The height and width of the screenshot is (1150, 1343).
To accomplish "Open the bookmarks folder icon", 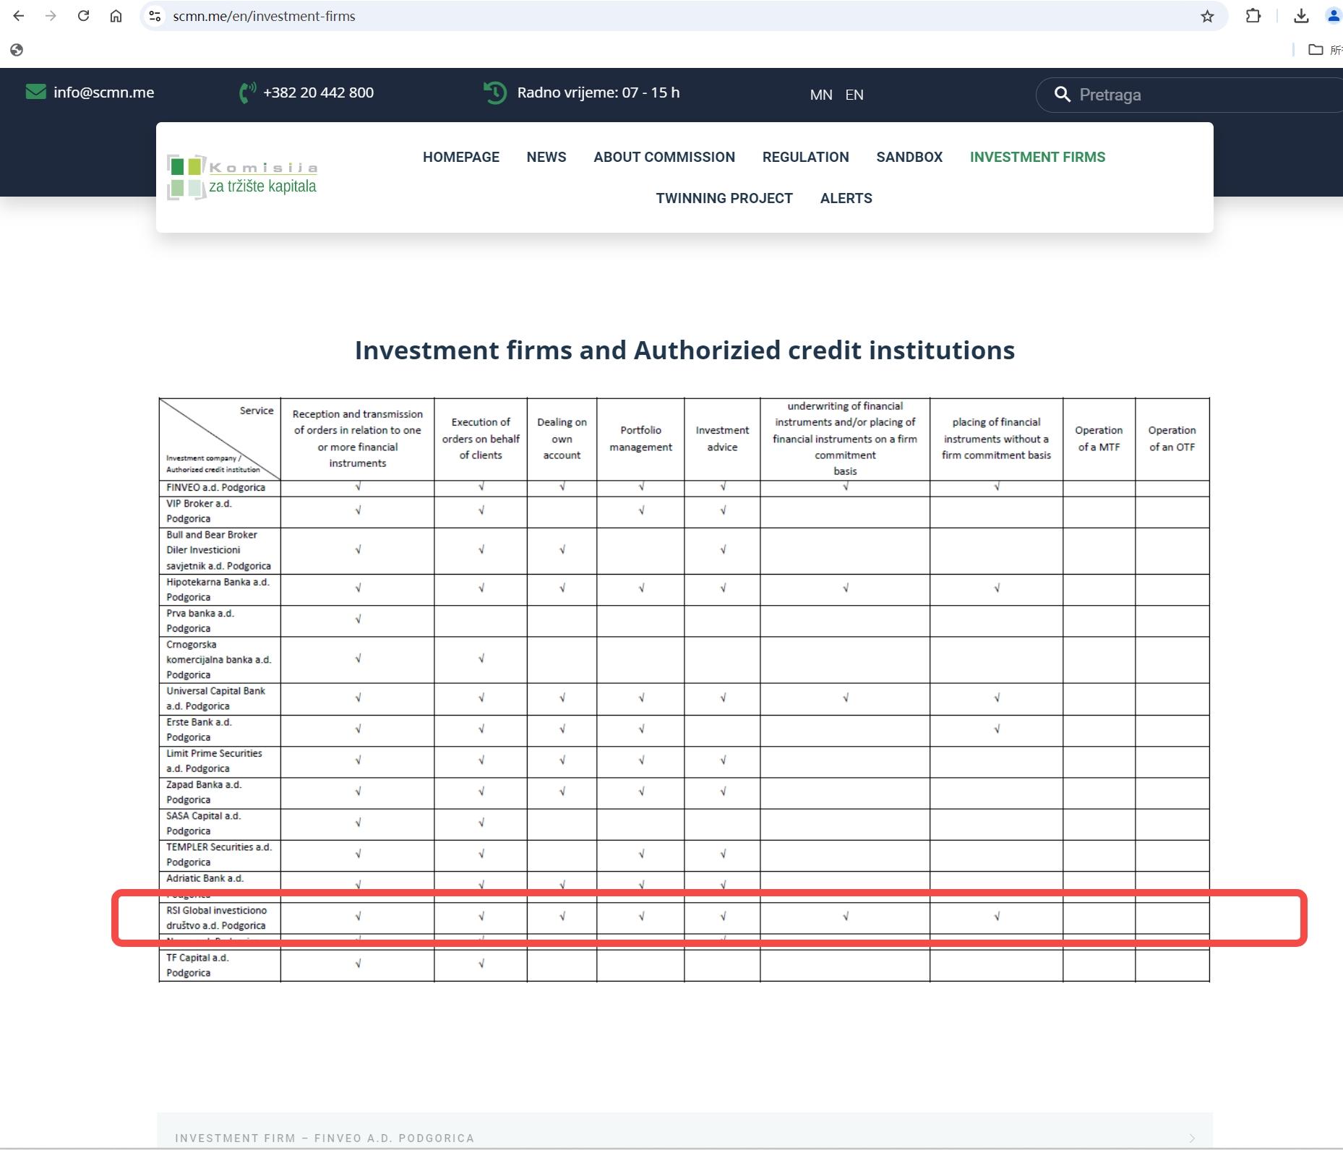I will point(1316,50).
